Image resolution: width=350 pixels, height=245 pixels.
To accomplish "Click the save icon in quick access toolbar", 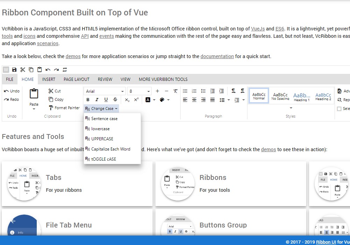I will [14, 70].
